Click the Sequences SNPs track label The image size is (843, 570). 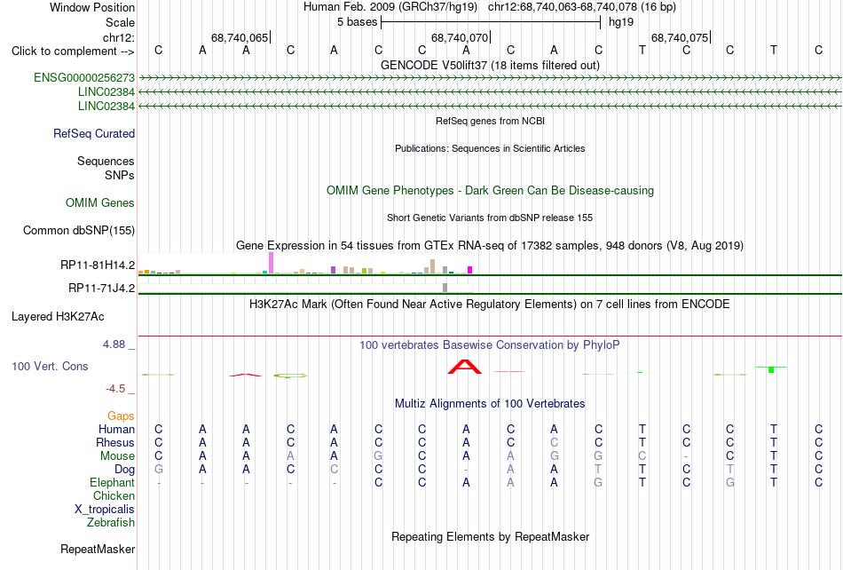tap(106, 168)
